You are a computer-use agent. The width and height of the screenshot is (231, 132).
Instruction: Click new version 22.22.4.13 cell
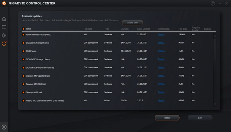(x=142, y=34)
